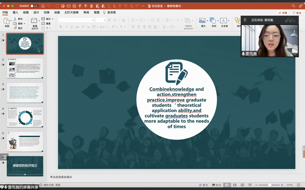Viewport: 305px width, 190px height.
Task: Insert a text box with 文本框 icon
Action: [224, 21]
